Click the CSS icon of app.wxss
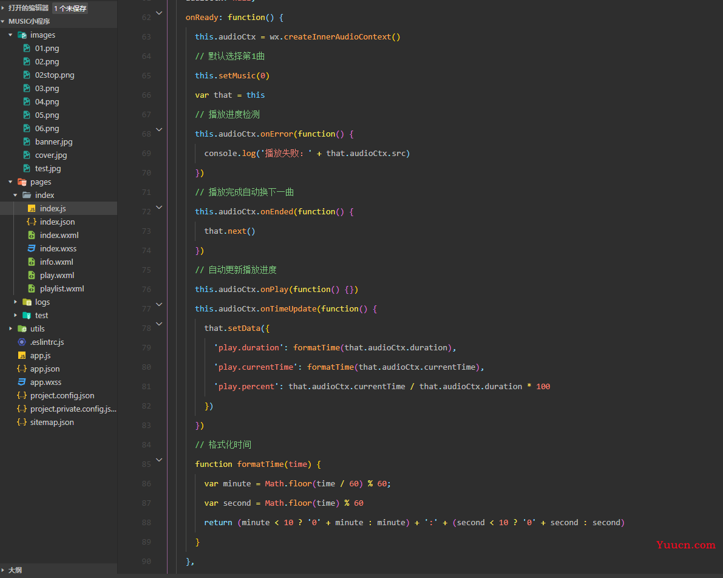The height and width of the screenshot is (578, 723). tap(22, 382)
